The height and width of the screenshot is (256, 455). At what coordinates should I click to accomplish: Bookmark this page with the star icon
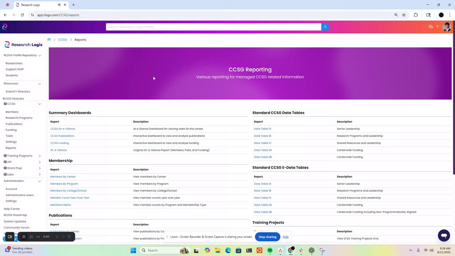pyautogui.click(x=404, y=15)
